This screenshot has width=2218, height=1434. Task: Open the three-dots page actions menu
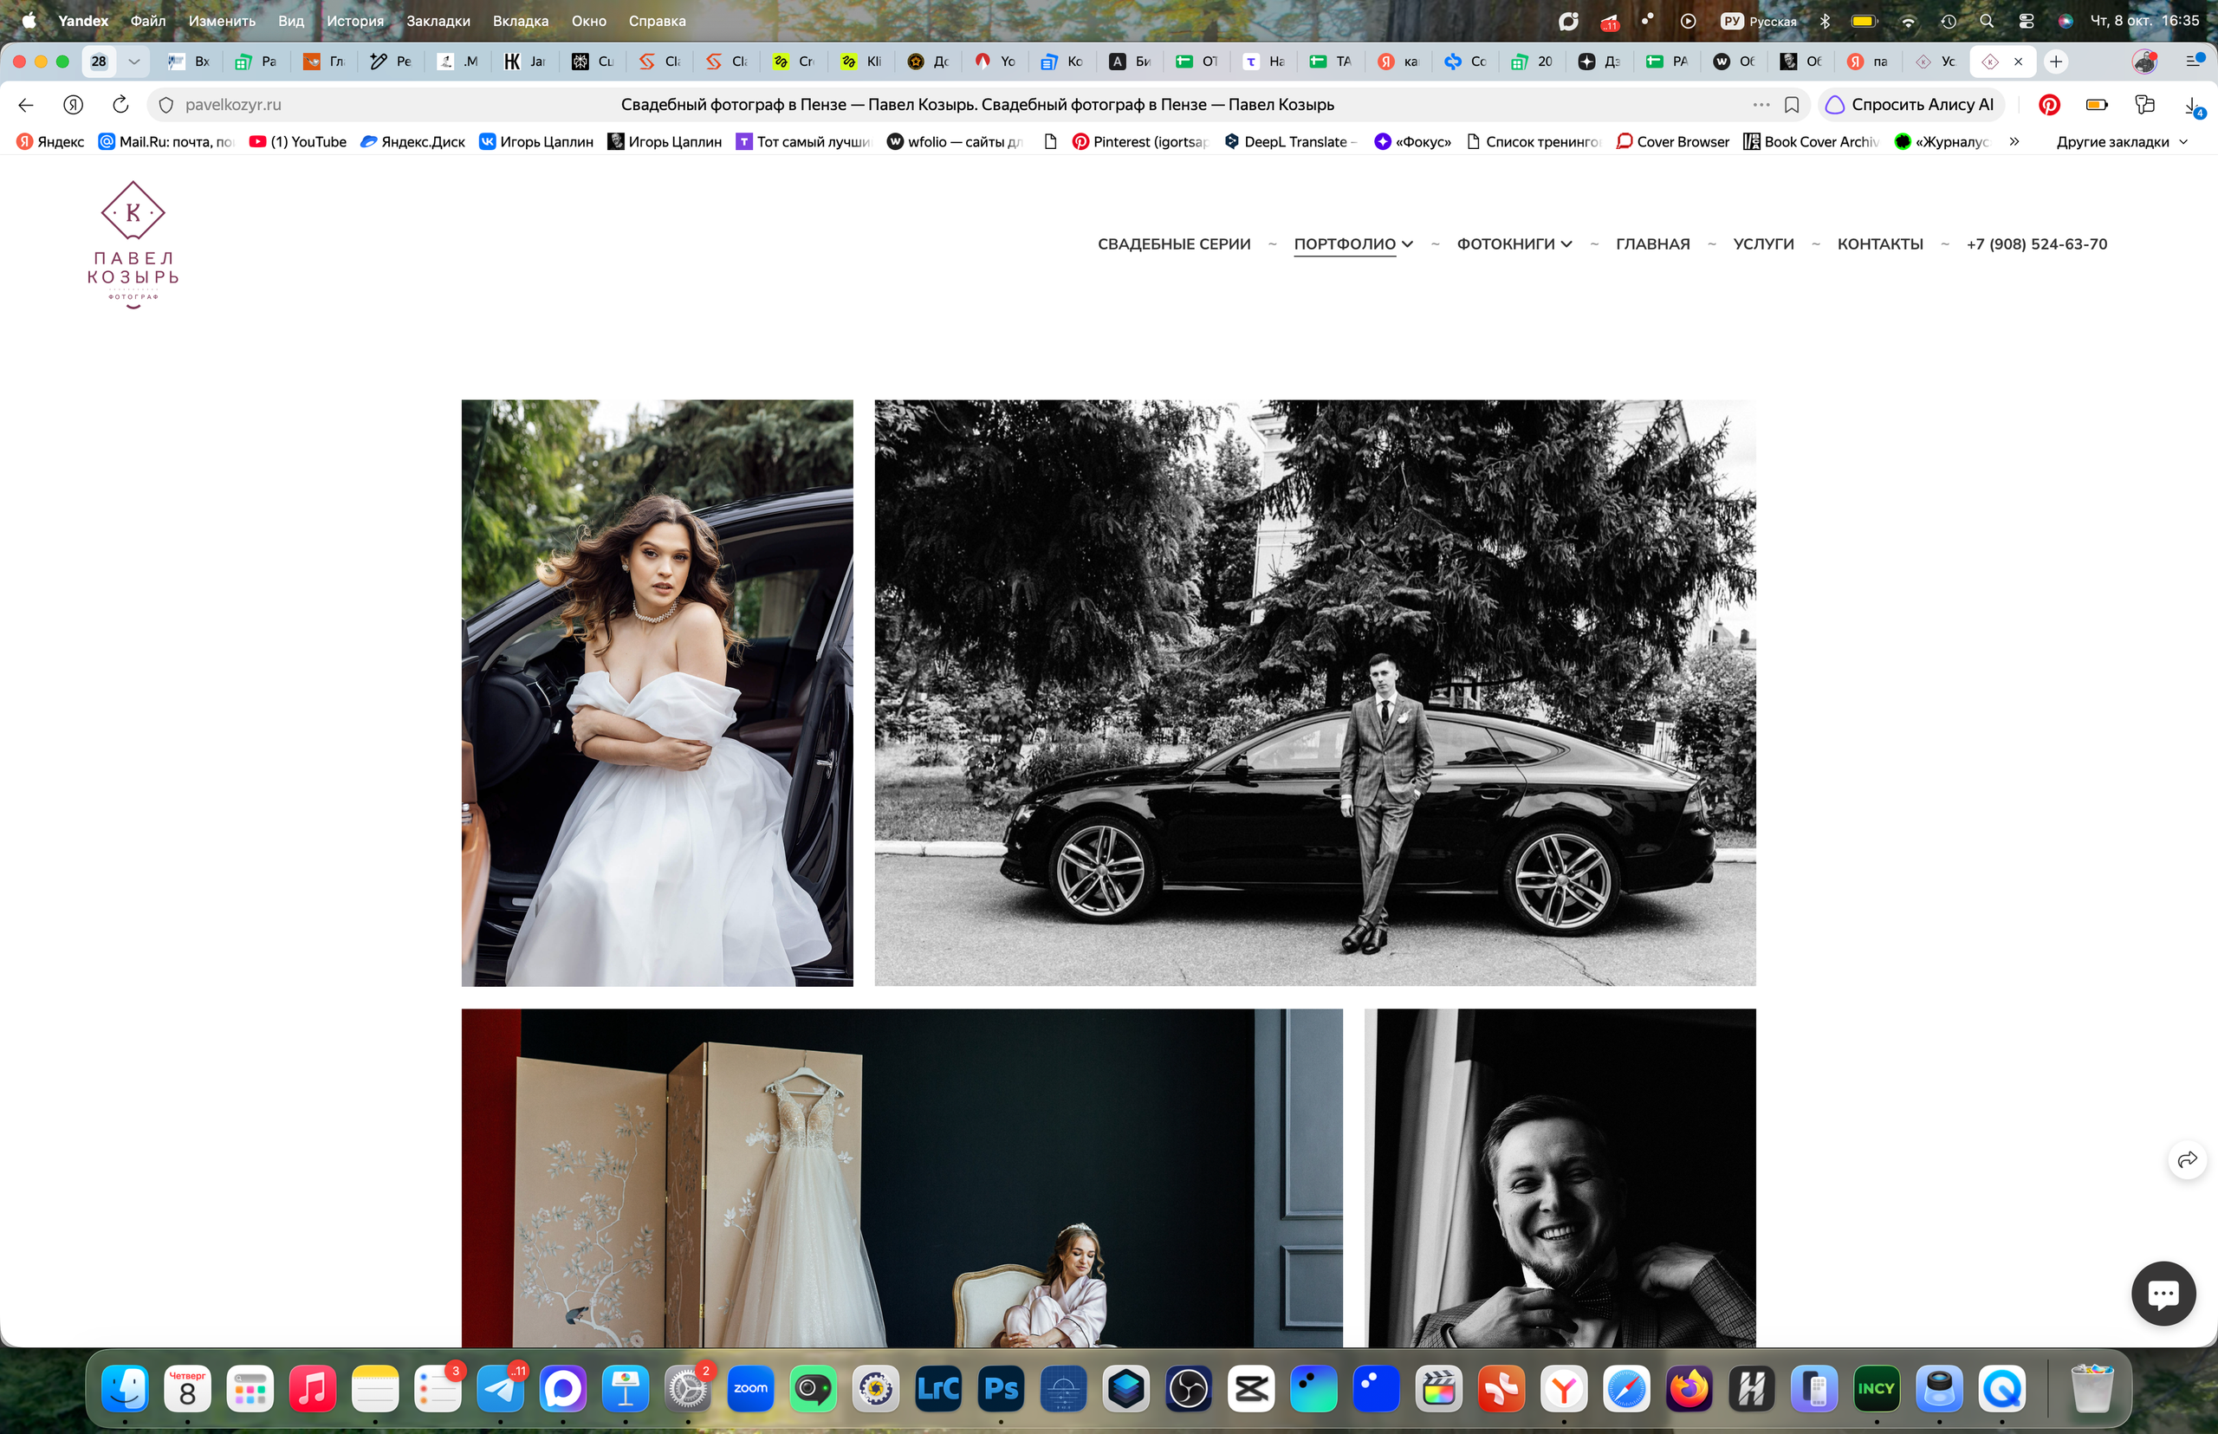pyautogui.click(x=1761, y=104)
